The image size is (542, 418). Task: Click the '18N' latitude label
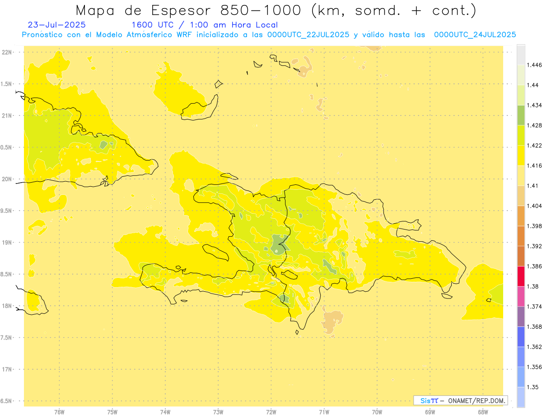[7, 306]
